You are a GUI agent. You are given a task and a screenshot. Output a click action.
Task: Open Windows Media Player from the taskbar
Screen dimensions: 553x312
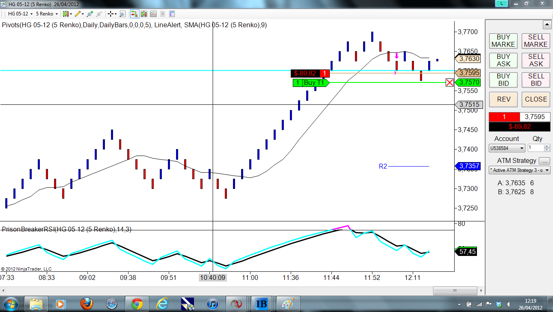coord(60,303)
